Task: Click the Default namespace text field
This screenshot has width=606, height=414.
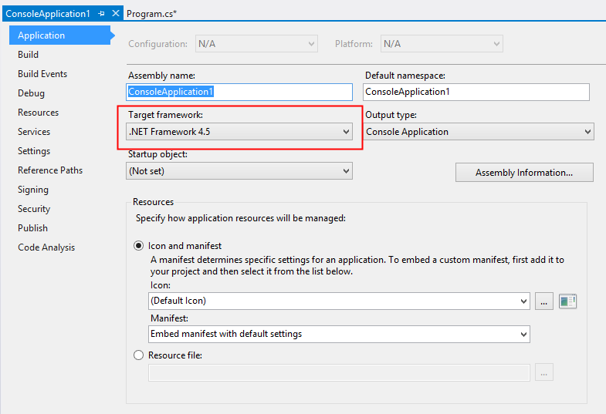Action: pyautogui.click(x=476, y=92)
